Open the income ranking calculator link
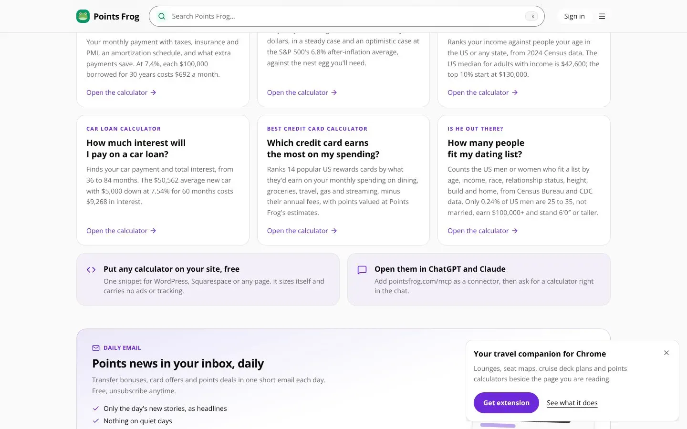The height and width of the screenshot is (429, 687). (x=483, y=92)
